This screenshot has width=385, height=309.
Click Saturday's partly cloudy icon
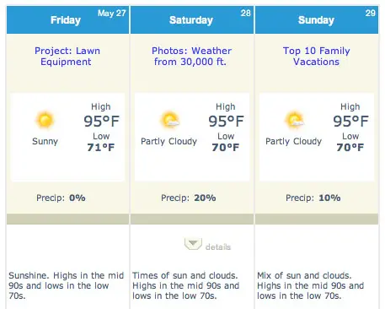coord(169,120)
